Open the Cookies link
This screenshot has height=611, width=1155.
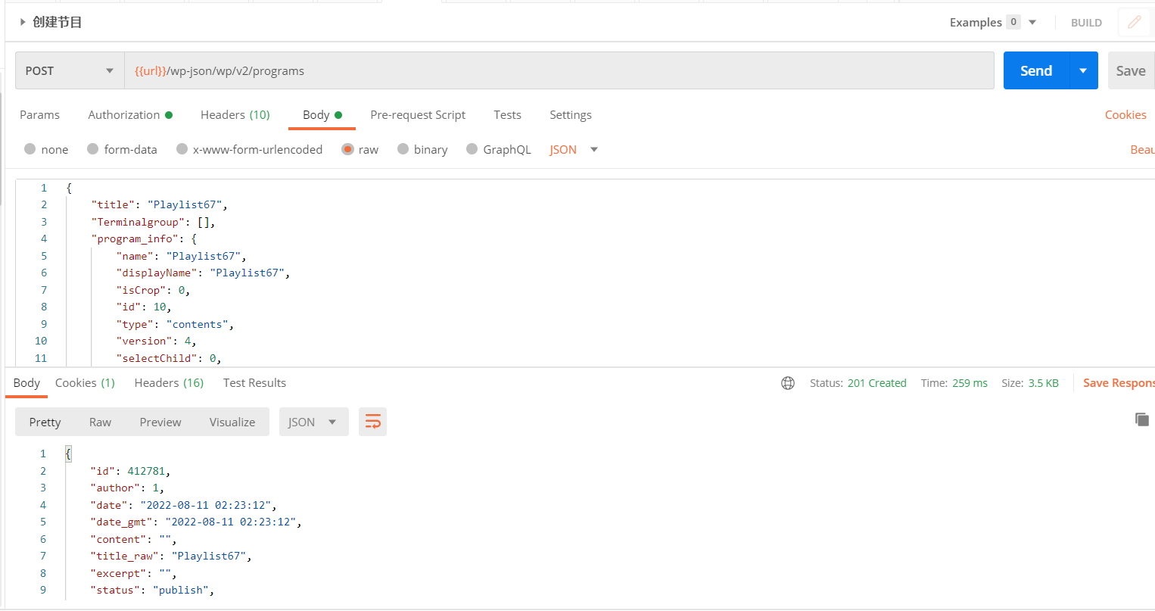[1125, 115]
